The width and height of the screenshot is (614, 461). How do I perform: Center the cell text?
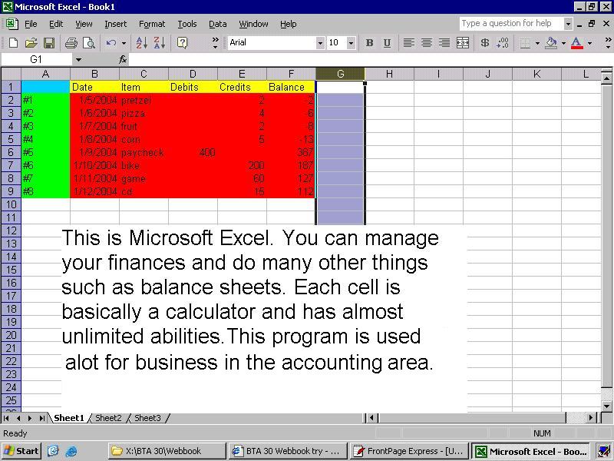[x=427, y=43]
